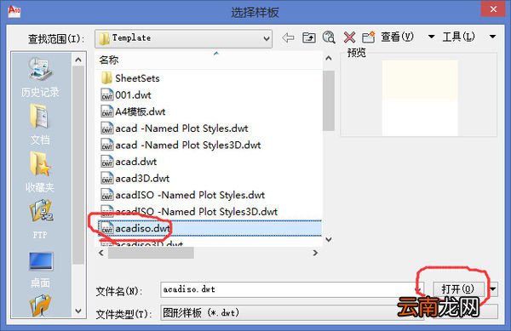Click the file list horizontal scrollbar thumb

click(151, 253)
